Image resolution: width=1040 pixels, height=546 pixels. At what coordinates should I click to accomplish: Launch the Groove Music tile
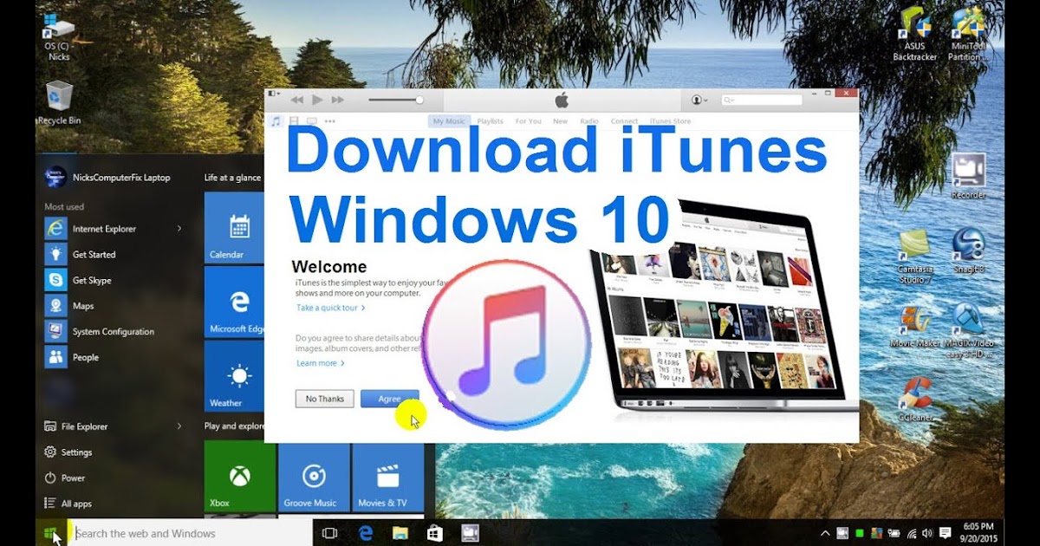tap(314, 477)
